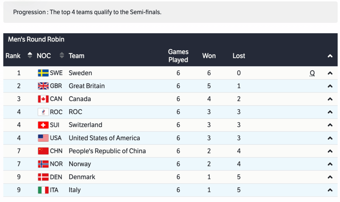Click the People's Republic of China team name
The height and width of the screenshot is (202, 340).
pyautogui.click(x=107, y=151)
